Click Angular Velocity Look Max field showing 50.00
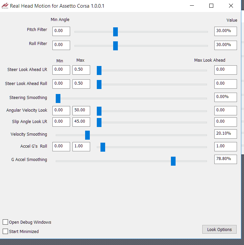Viewport: 244px width, 245px height. click(81, 111)
